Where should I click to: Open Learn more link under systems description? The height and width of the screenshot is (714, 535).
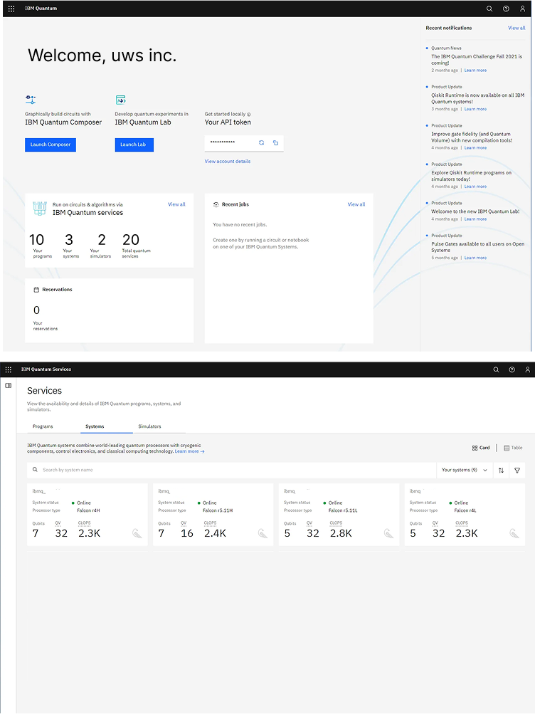pos(190,451)
